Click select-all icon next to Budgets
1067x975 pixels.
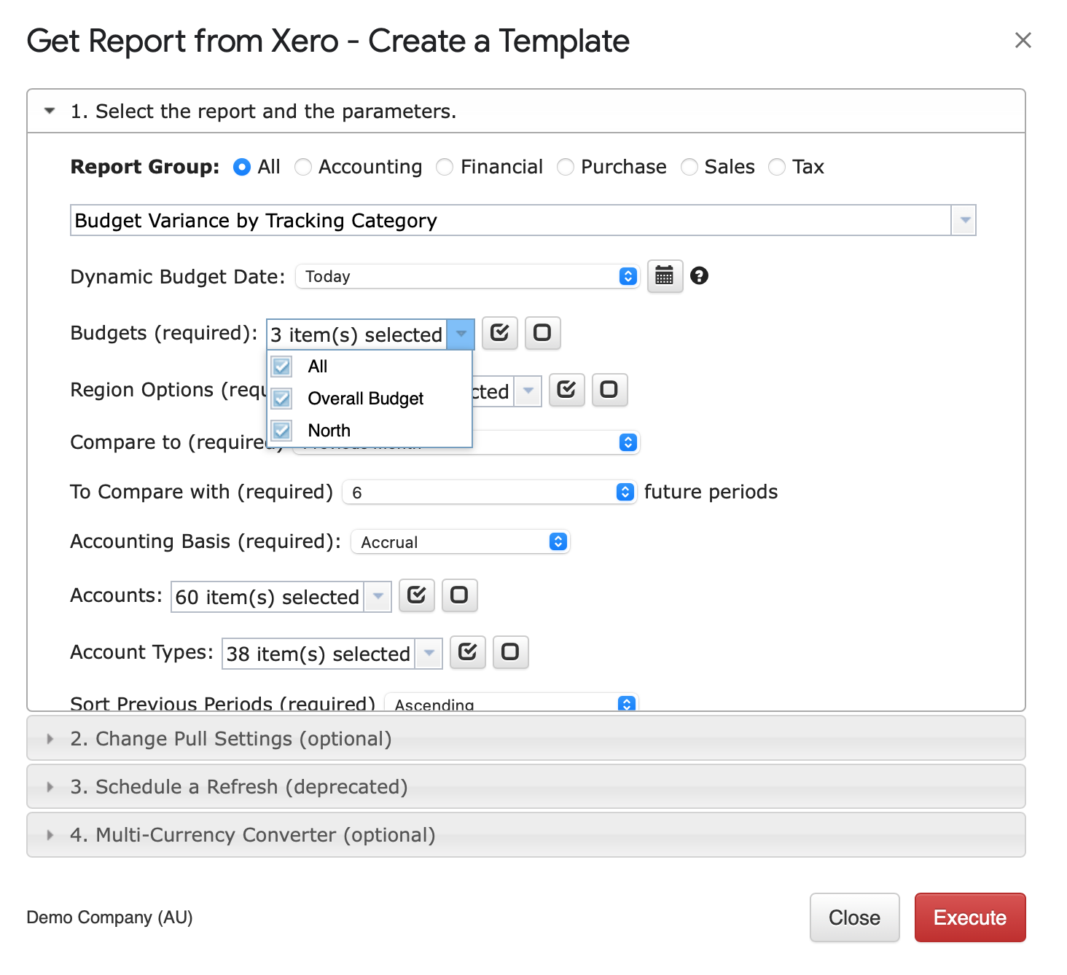(499, 333)
